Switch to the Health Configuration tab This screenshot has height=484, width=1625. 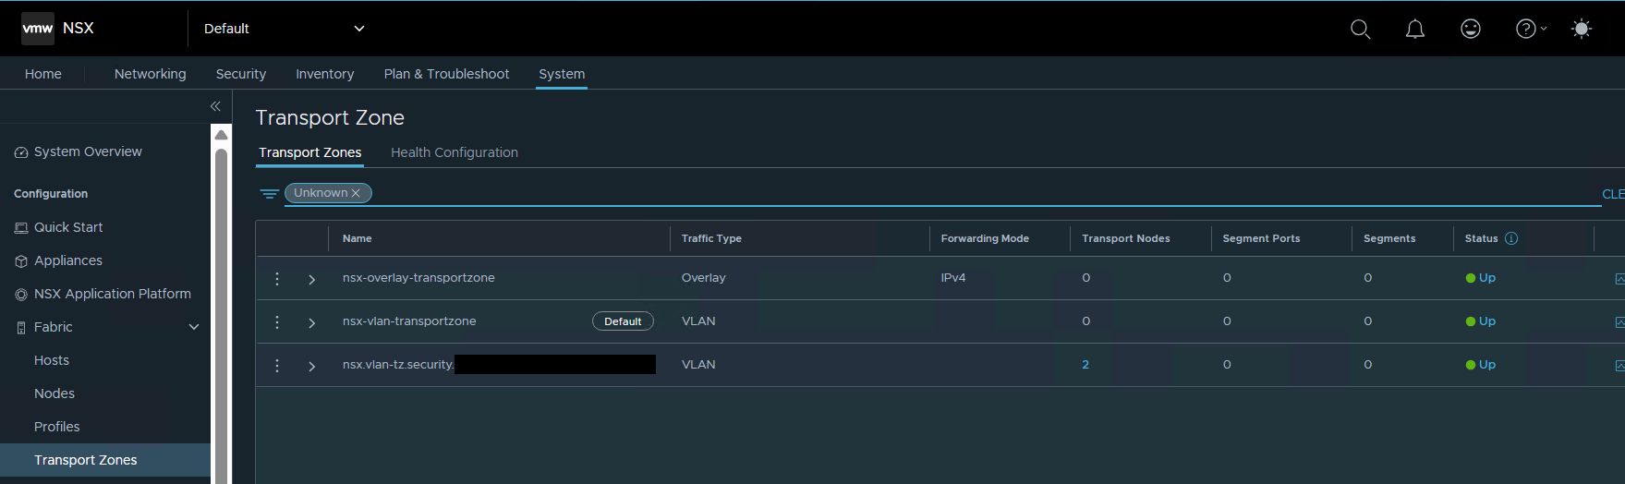tap(454, 152)
